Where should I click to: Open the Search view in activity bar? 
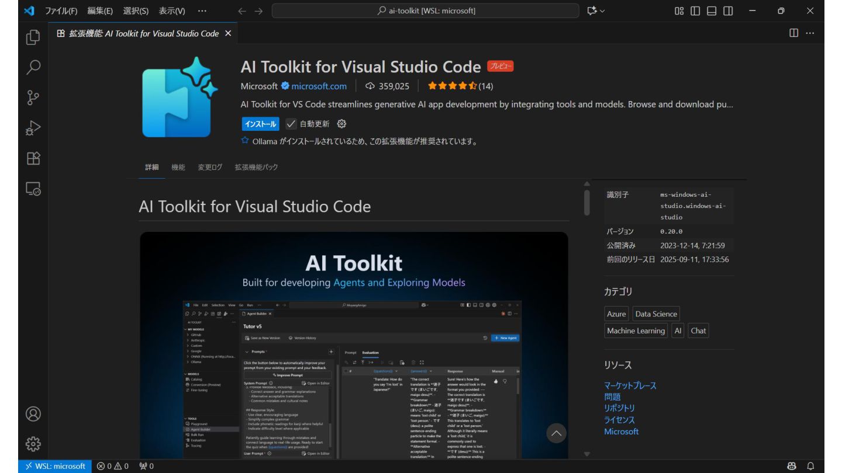33,67
